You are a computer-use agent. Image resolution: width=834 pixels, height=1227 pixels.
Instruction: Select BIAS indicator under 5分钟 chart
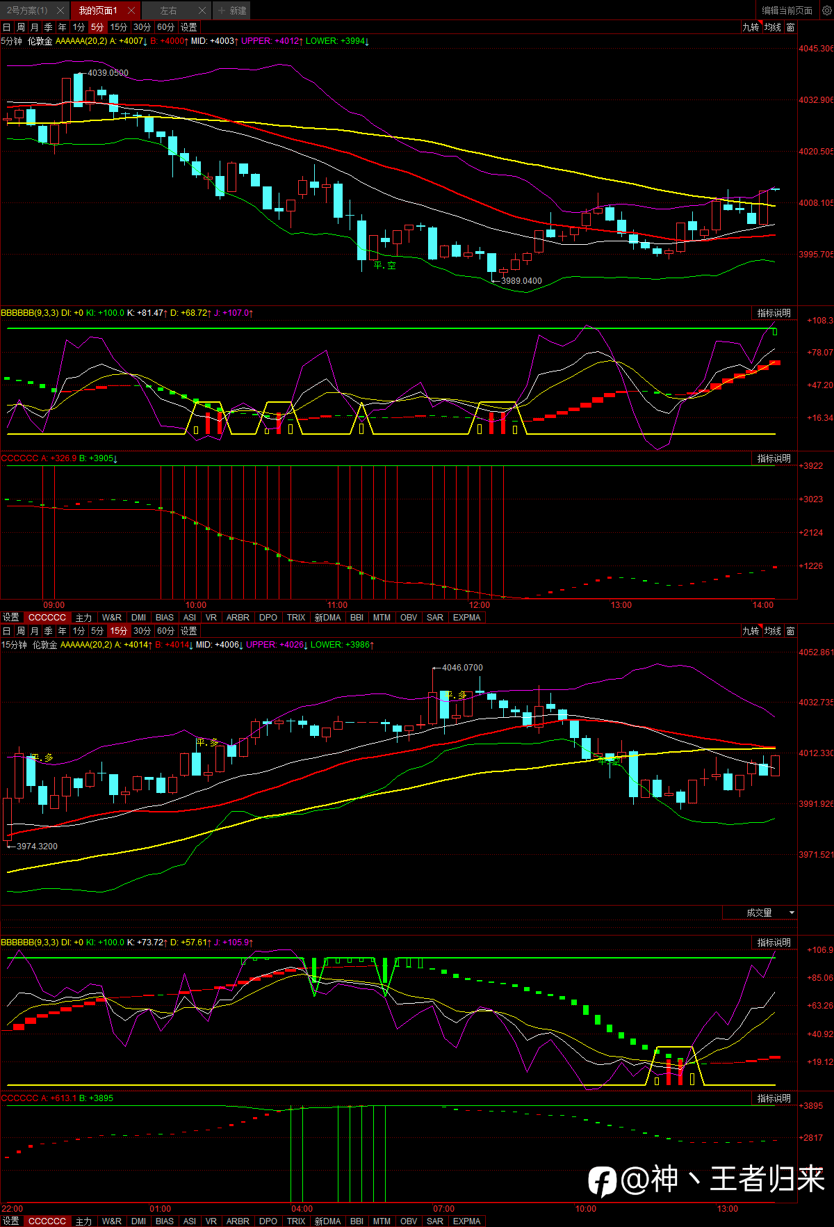(165, 618)
